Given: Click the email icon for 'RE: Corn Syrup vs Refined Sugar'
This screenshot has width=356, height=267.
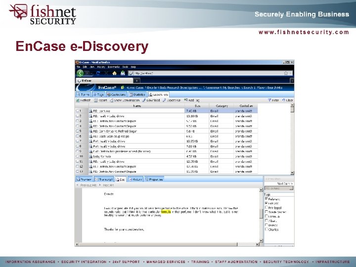Looking at the screenshot, I should click(90, 131).
